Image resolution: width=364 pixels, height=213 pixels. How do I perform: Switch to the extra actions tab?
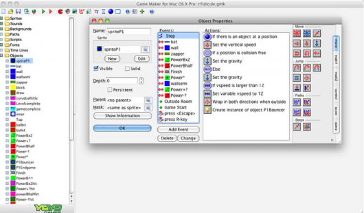pos(336,126)
